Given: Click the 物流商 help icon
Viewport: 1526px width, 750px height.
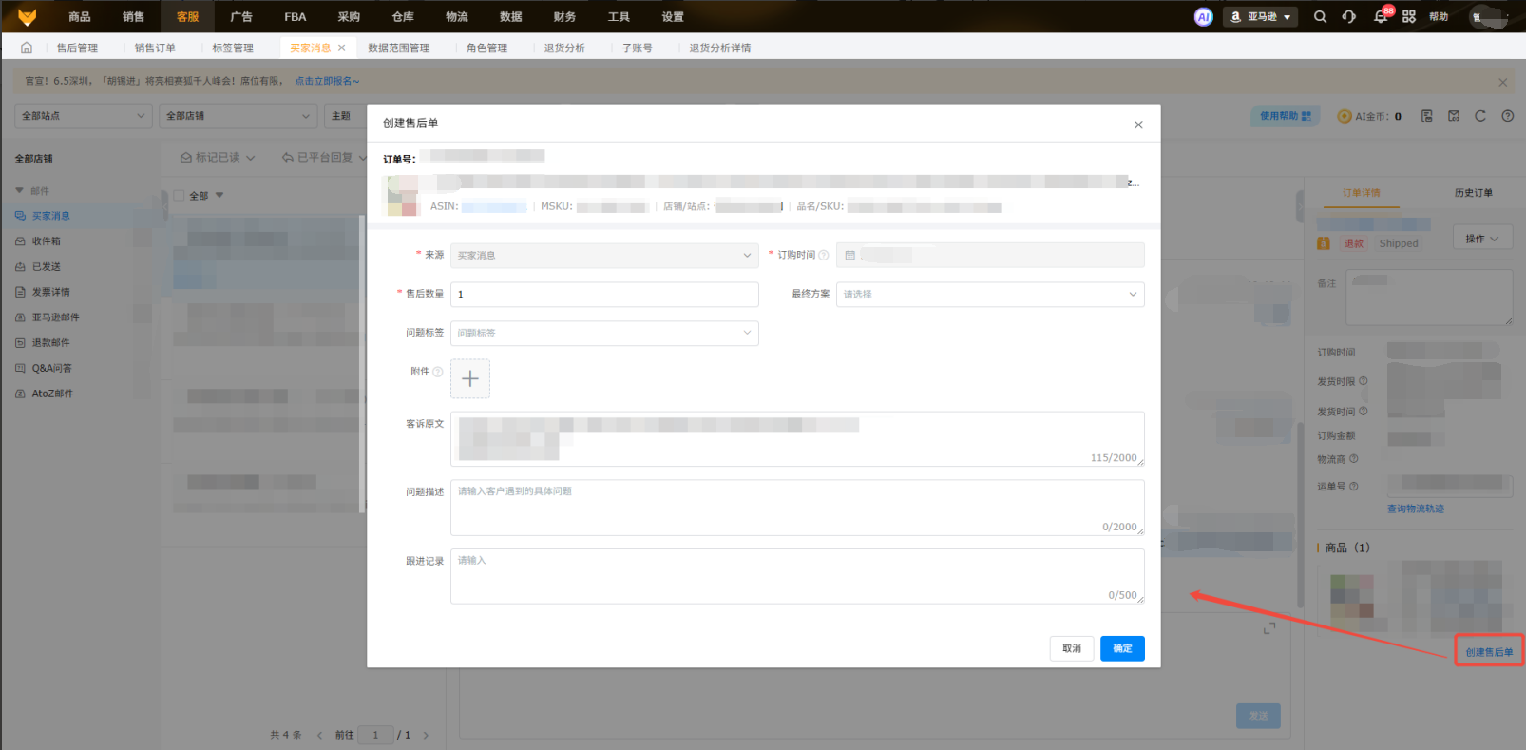Looking at the screenshot, I should point(1354,459).
